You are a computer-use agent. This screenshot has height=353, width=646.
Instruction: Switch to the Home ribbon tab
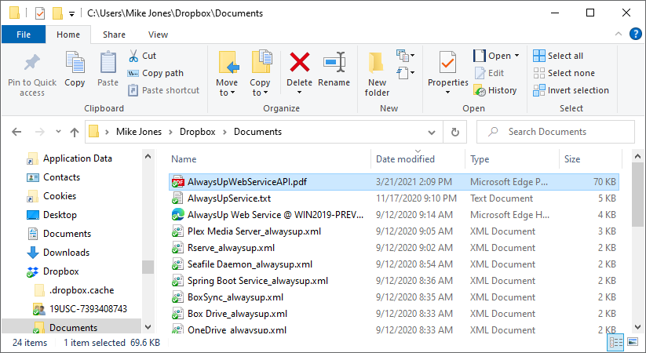(68, 35)
